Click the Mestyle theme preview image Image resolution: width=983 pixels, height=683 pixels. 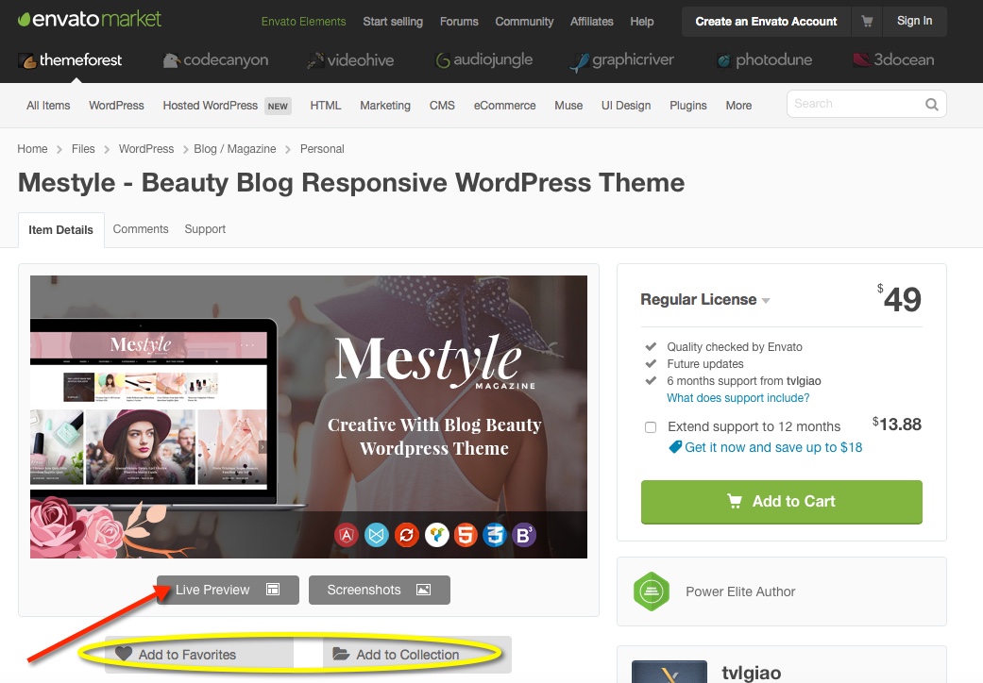309,417
